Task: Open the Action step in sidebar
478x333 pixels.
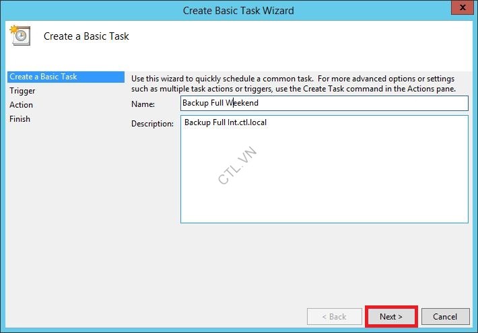Action: tap(21, 105)
